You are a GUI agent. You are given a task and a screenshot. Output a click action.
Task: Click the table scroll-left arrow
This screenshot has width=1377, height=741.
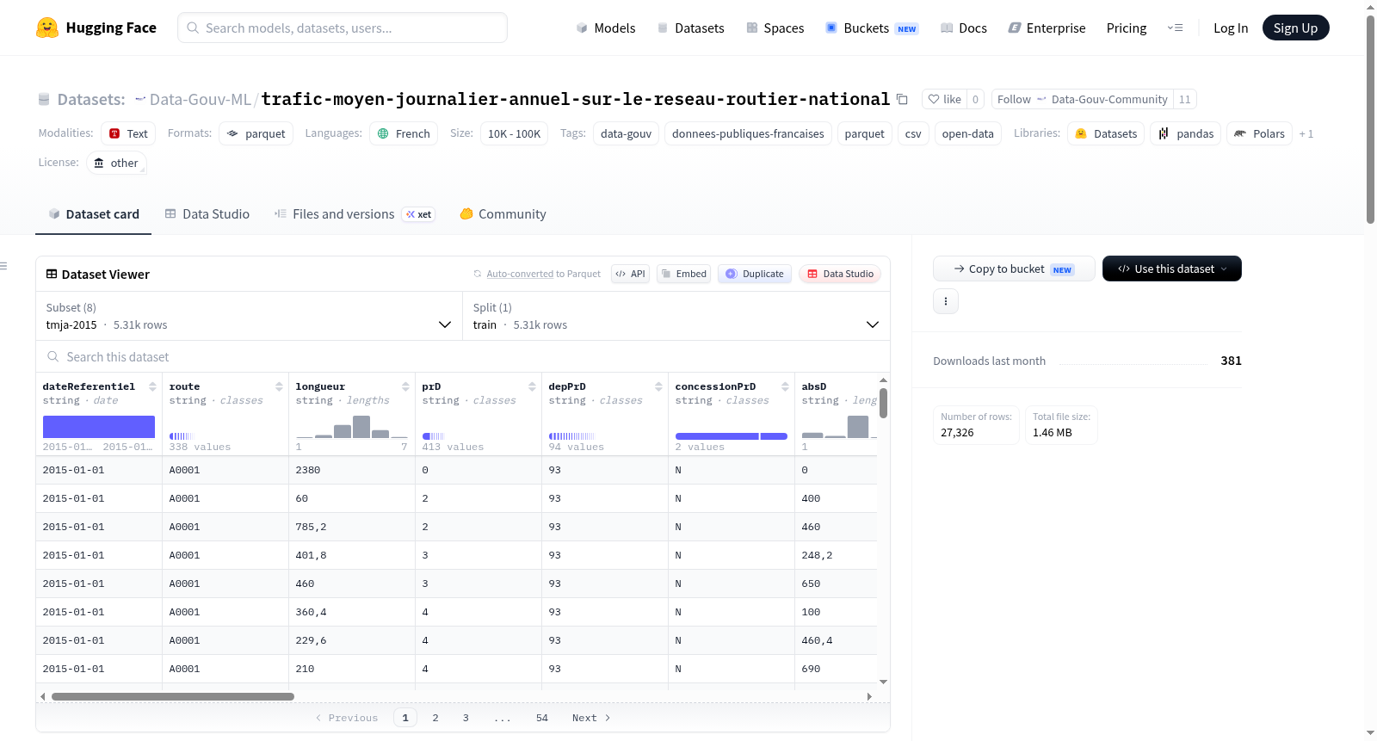click(43, 696)
